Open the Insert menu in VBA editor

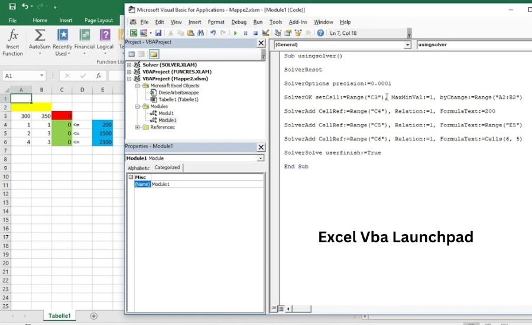click(x=194, y=22)
